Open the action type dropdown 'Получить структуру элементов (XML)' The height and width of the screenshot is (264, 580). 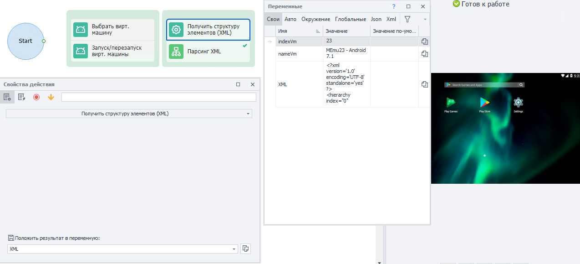tap(129, 114)
